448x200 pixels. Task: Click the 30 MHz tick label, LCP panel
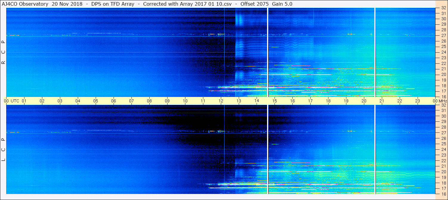coord(443,116)
